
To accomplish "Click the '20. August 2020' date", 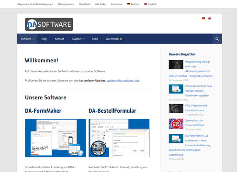I will coord(193,129).
